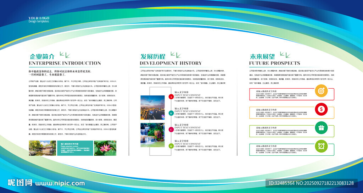This screenshot has height=193, width=363.
Task: Click the red dollar sign icon
Action: pos(321,109)
